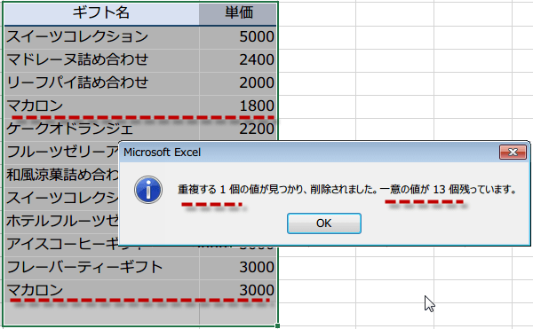
Task: Select the cell マドレーヌ詰め合わせ
Action: click(x=101, y=59)
